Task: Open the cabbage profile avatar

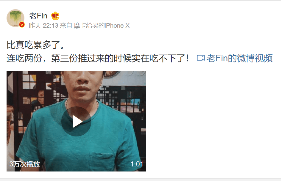Action: click(x=15, y=18)
